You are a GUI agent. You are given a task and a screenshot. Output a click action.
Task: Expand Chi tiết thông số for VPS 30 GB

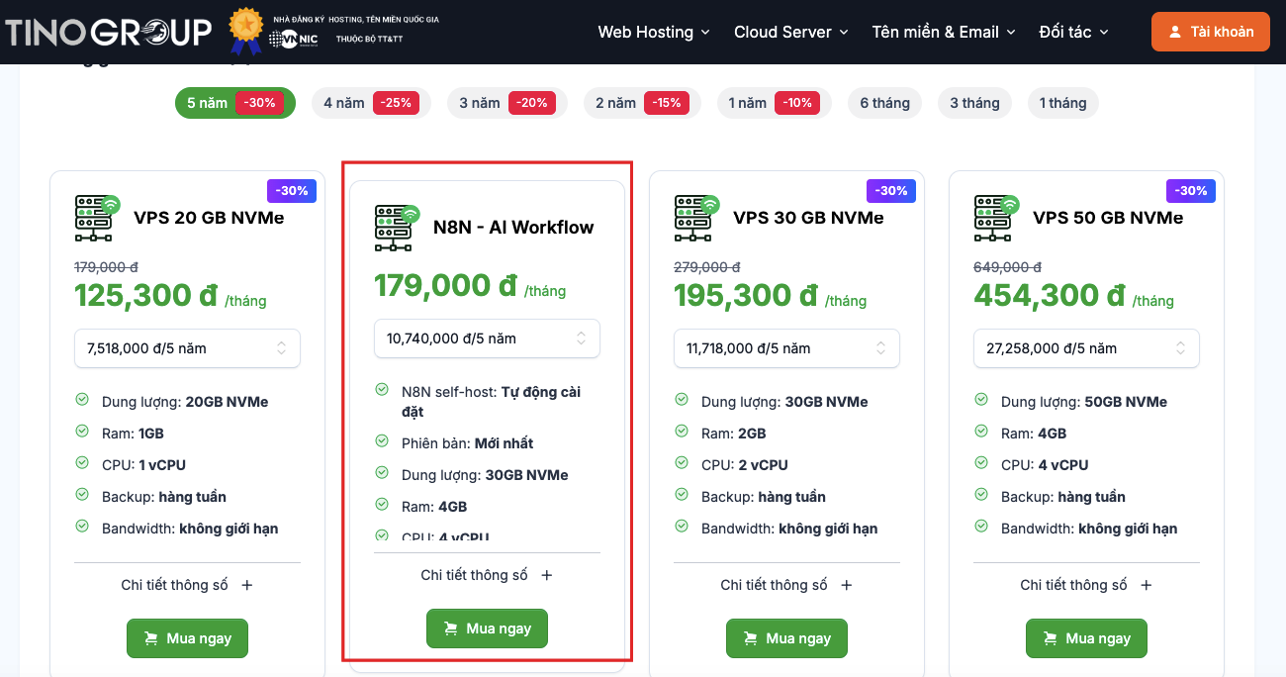[x=786, y=585]
